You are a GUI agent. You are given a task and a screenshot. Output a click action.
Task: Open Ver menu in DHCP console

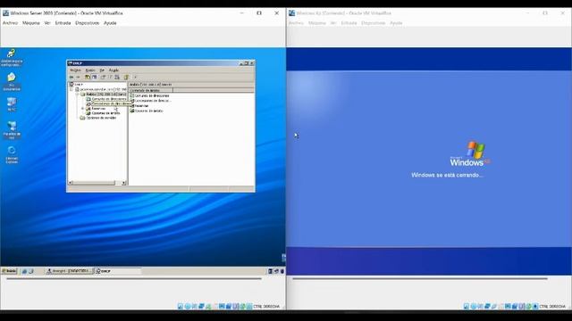[x=102, y=70]
